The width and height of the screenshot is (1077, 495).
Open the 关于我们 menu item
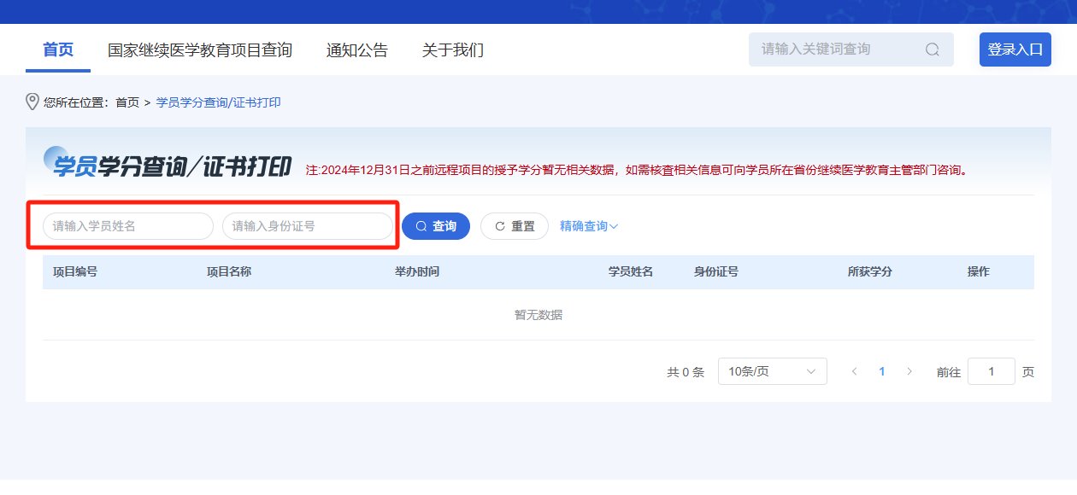(453, 50)
